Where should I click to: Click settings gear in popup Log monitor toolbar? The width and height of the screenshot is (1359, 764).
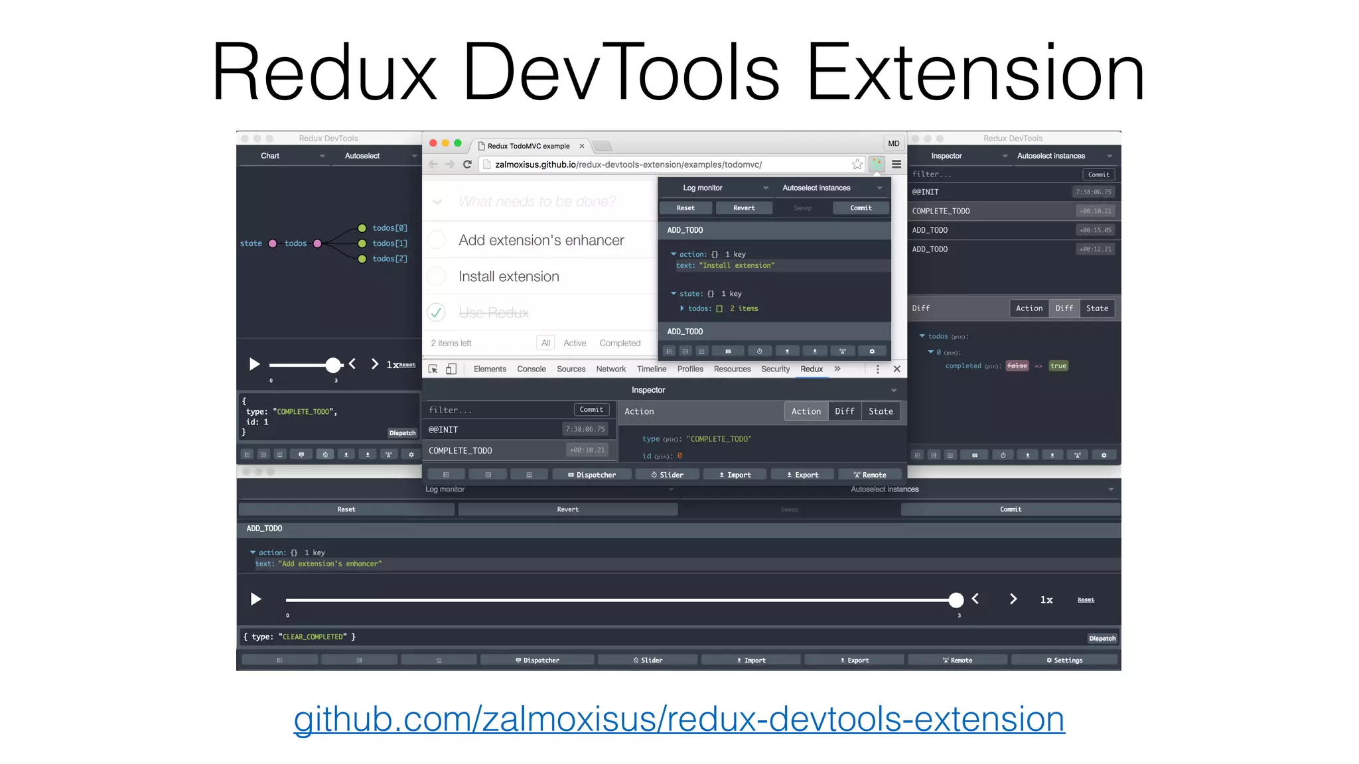pos(872,351)
